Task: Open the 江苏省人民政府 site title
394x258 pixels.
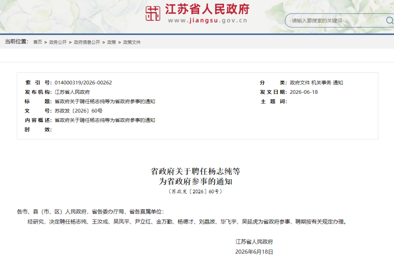Action: tap(207, 9)
